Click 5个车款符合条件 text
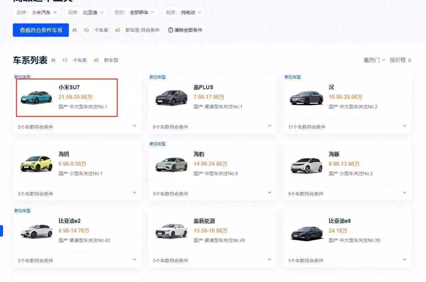Viewport: 426px width, 282px height. coord(170,194)
